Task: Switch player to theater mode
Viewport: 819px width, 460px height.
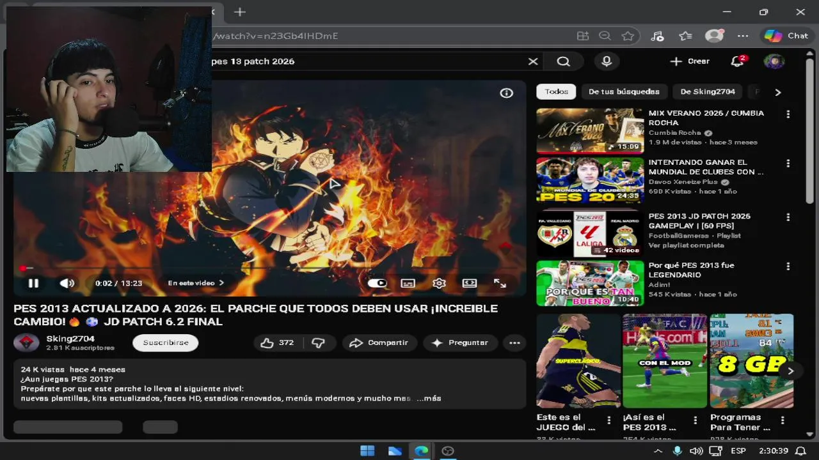Action: pyautogui.click(x=470, y=283)
